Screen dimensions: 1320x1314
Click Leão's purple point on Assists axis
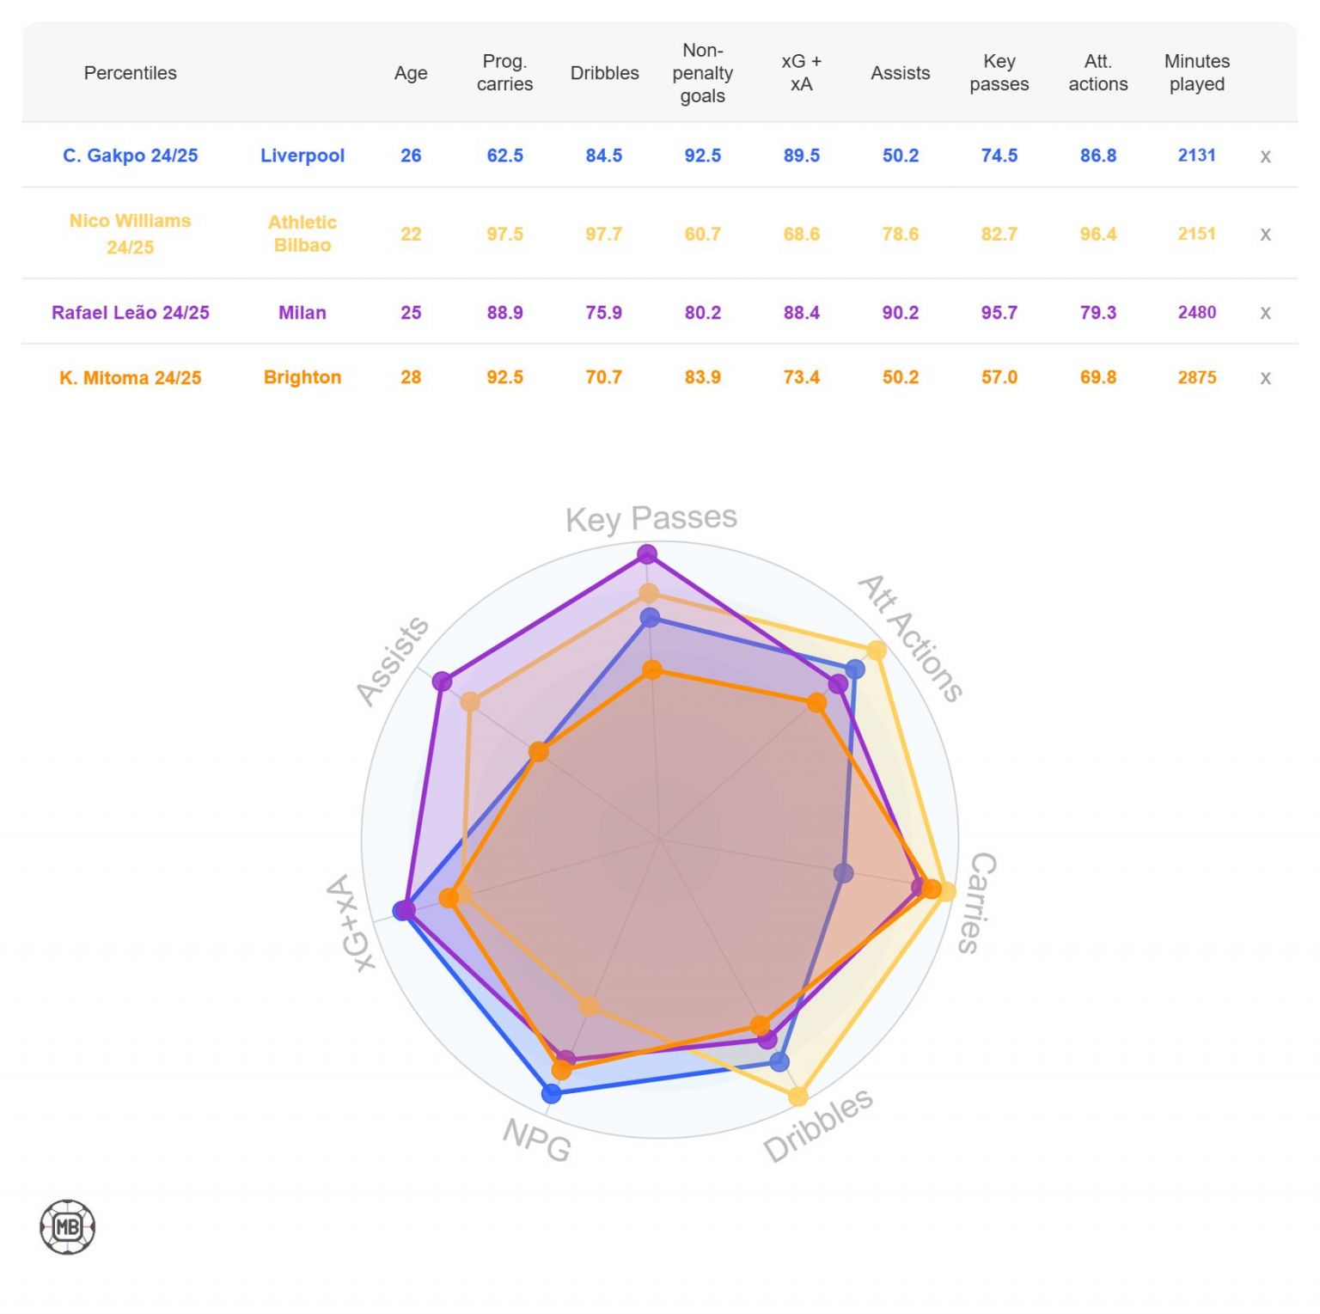click(x=442, y=681)
